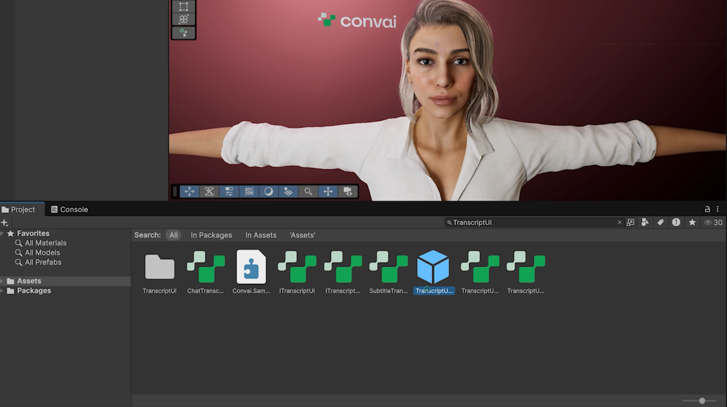
Task: Toggle Project panel lock icon
Action: tap(707, 209)
